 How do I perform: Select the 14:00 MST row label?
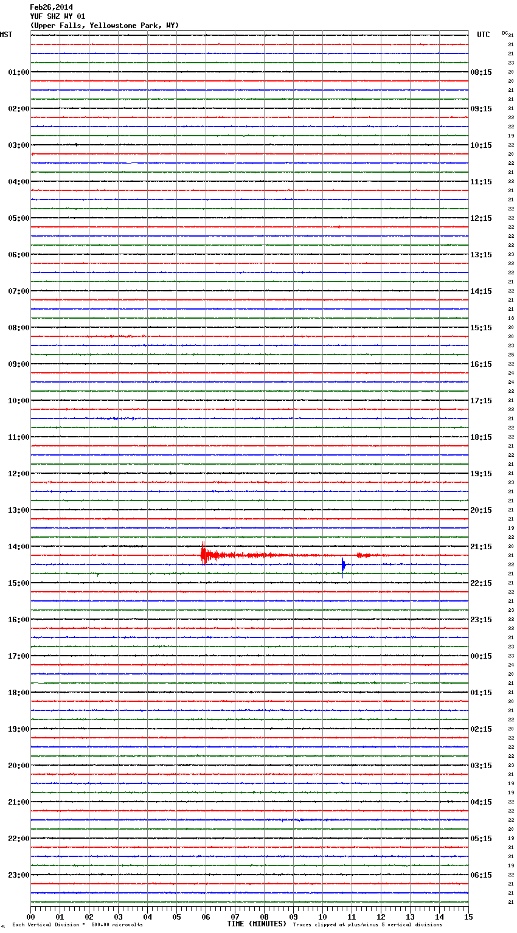pyautogui.click(x=18, y=547)
